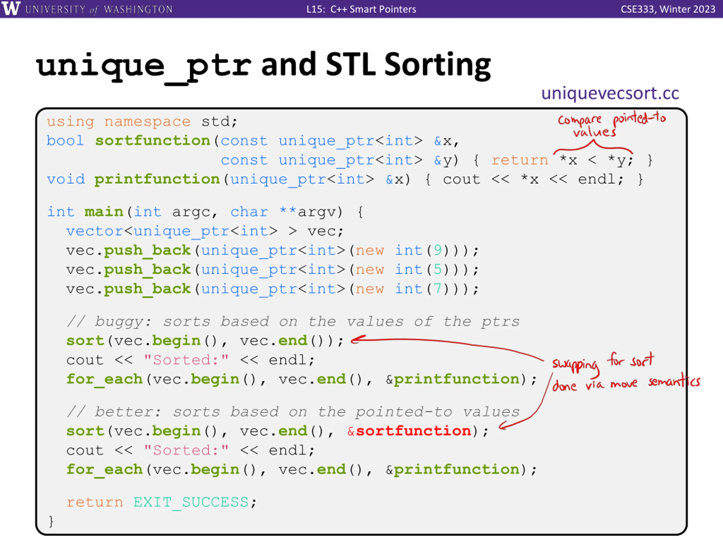Click the 'L15: C++ Smart Pointers' header title
Screen dimensions: 723x542
[x=361, y=9]
